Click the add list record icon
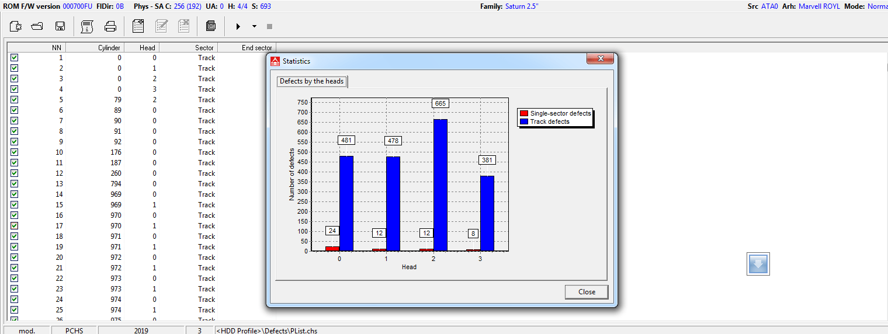This screenshot has width=888, height=334. click(138, 26)
